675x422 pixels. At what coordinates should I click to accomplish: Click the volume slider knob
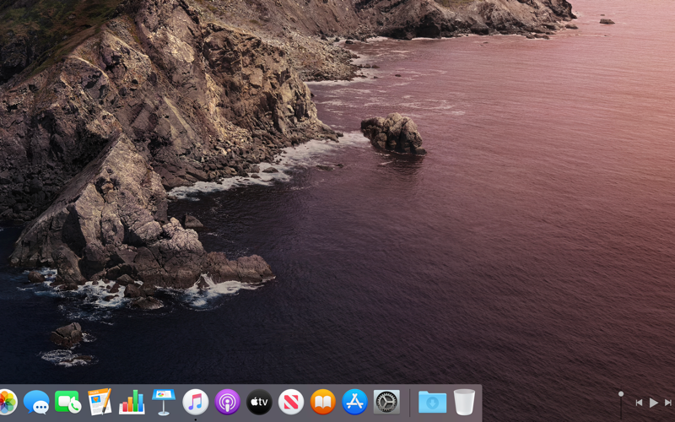point(621,393)
